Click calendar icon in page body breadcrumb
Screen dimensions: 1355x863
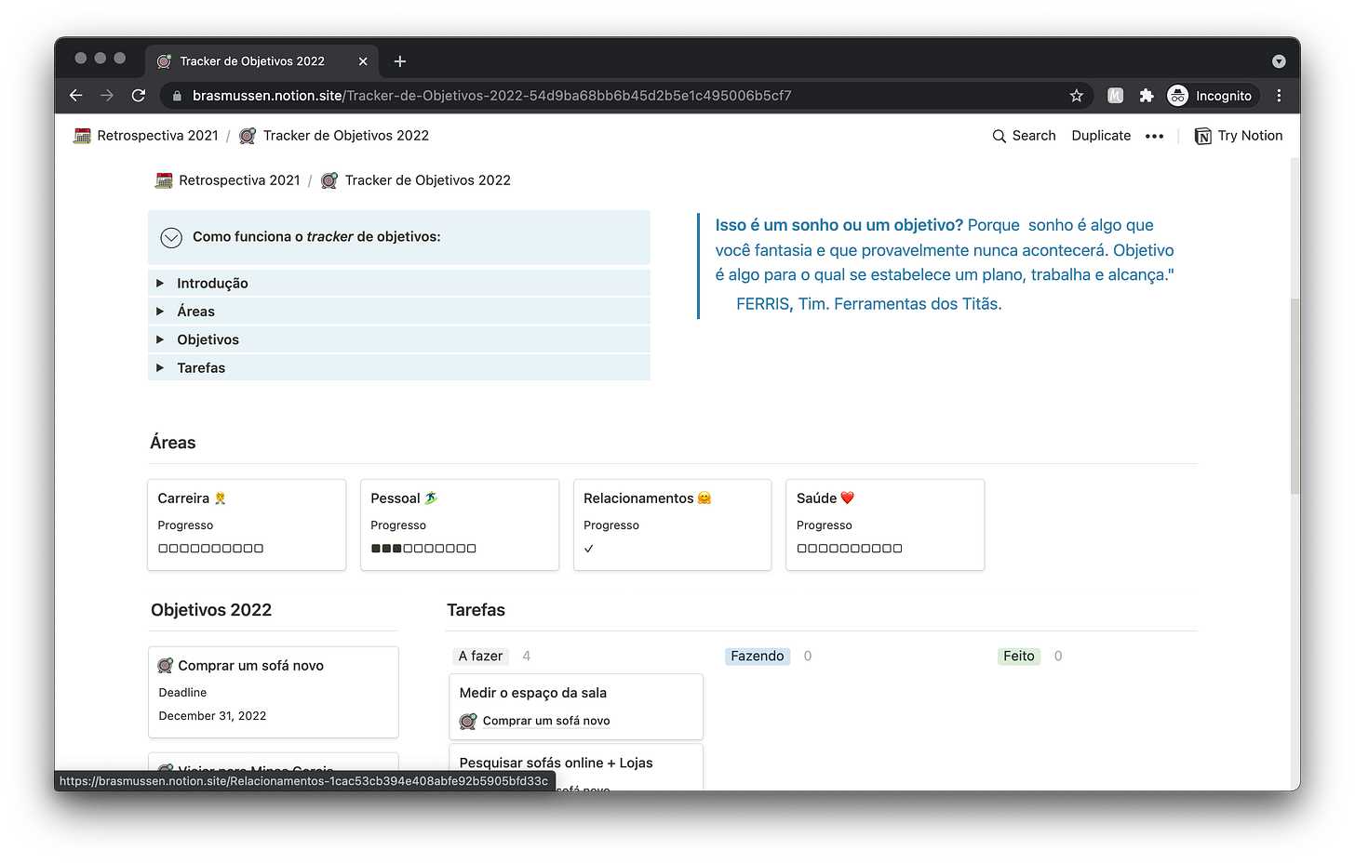coord(164,180)
